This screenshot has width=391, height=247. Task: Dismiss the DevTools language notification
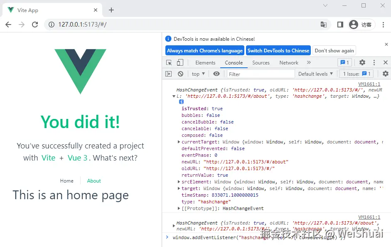[386, 44]
